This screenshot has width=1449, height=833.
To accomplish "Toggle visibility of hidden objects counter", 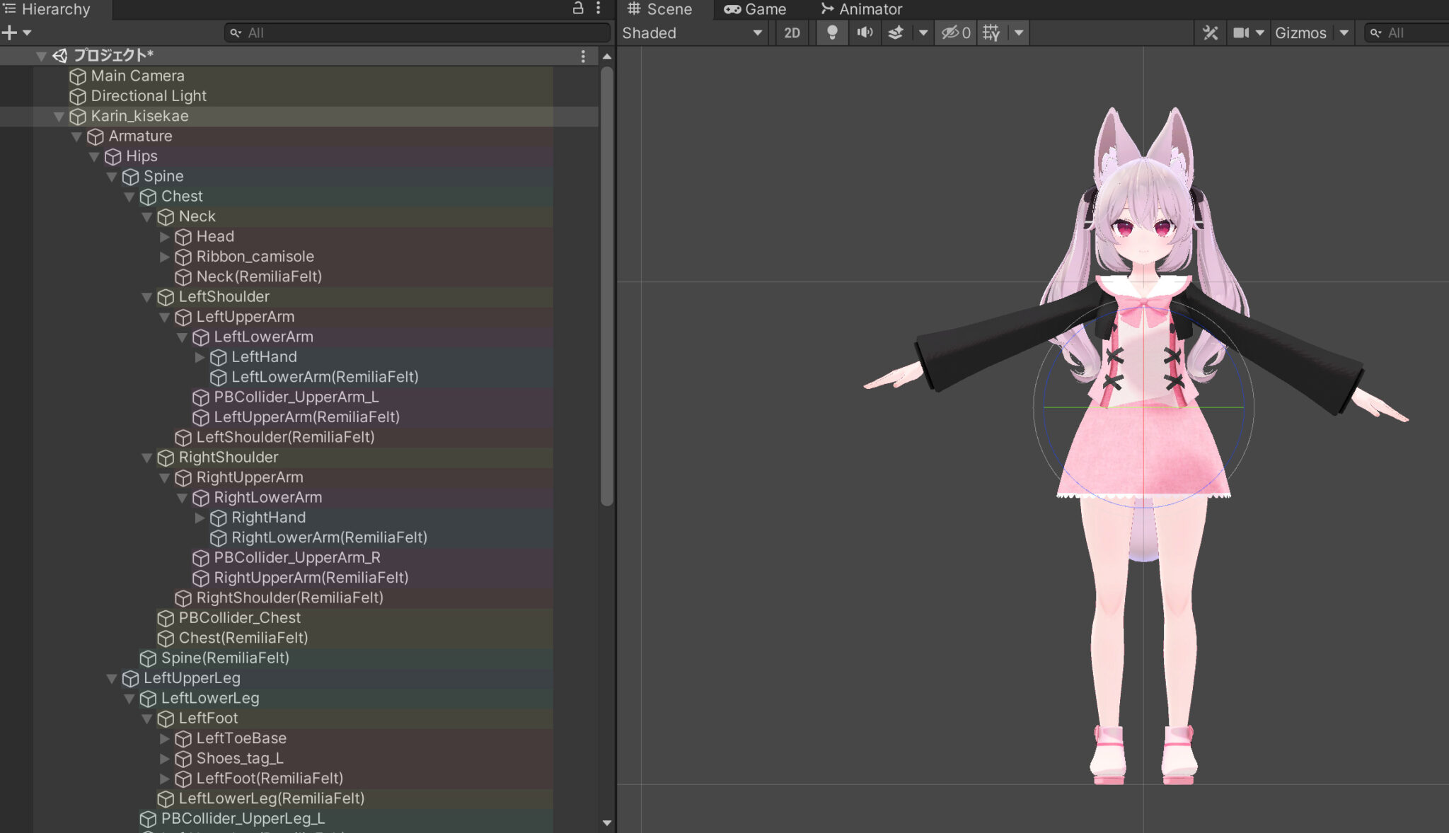I will click(x=955, y=33).
